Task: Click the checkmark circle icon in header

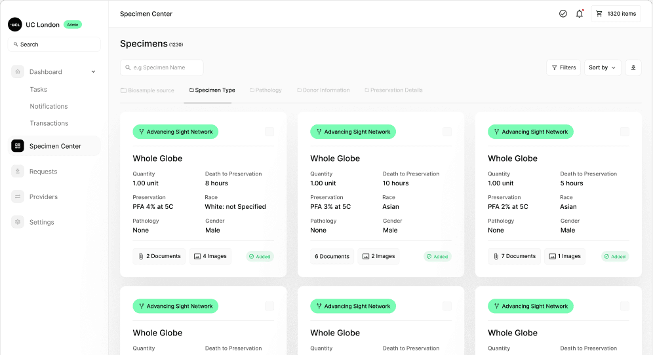Action: 563,14
